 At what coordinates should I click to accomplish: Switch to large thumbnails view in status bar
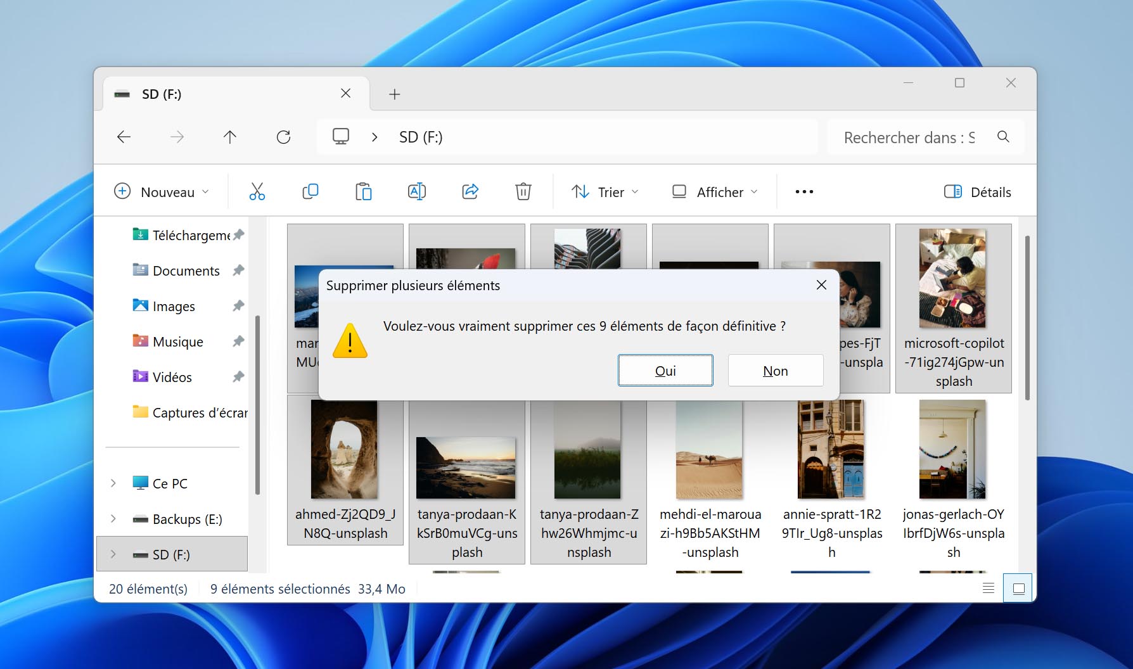click(x=1018, y=589)
